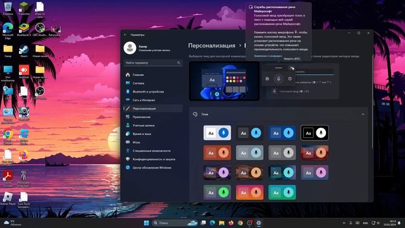The height and width of the screenshot is (228, 405).
Task: Select the red sunset image theme
Action: (x=315, y=153)
